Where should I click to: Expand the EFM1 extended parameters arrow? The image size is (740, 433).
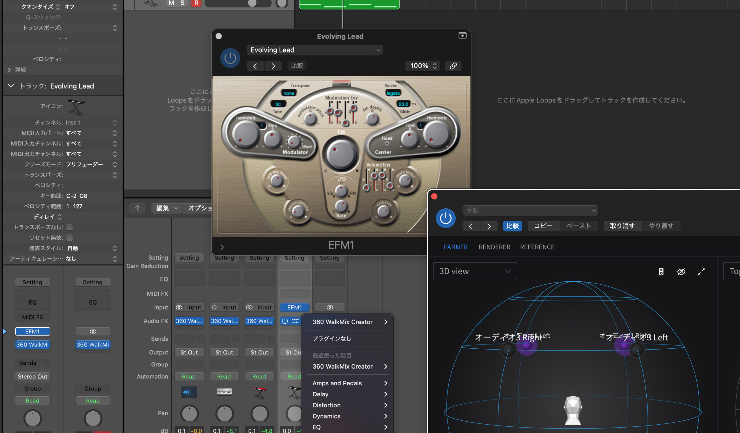pos(222,247)
